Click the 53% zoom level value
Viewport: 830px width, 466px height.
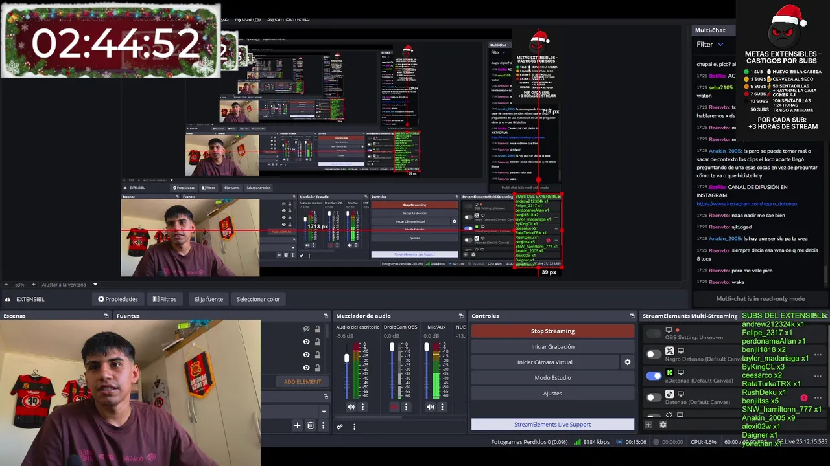[x=19, y=285]
